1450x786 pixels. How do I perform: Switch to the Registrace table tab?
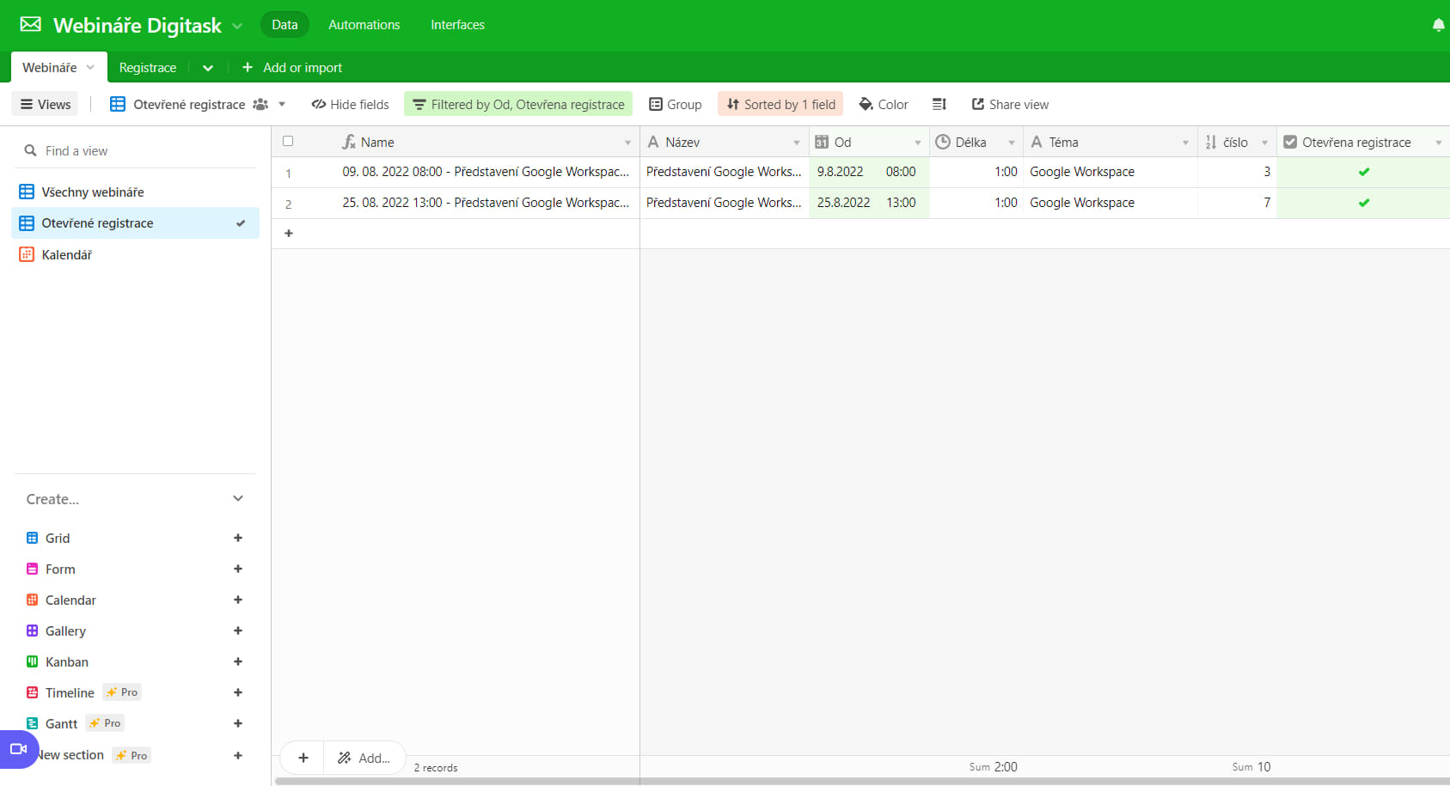148,68
